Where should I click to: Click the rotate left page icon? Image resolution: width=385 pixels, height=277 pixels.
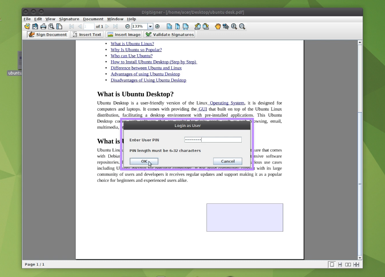click(x=198, y=26)
